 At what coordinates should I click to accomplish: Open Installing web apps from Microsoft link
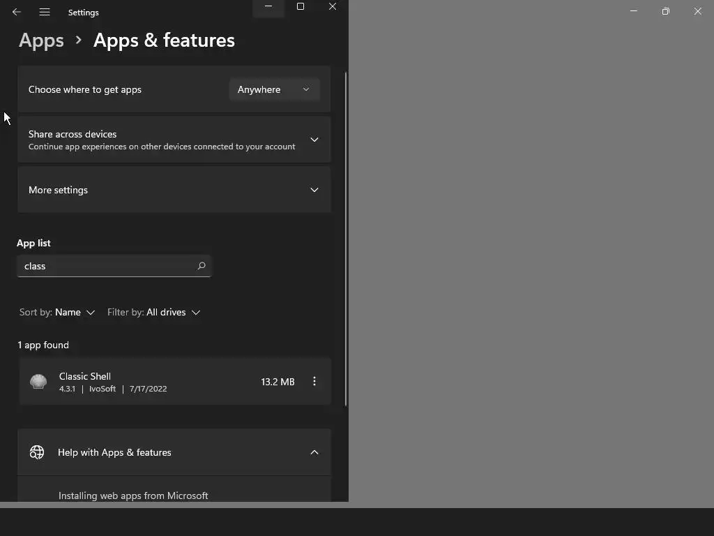[133, 496]
